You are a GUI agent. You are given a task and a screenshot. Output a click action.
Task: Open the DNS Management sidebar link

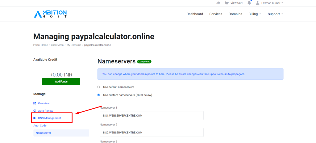pos(49,118)
